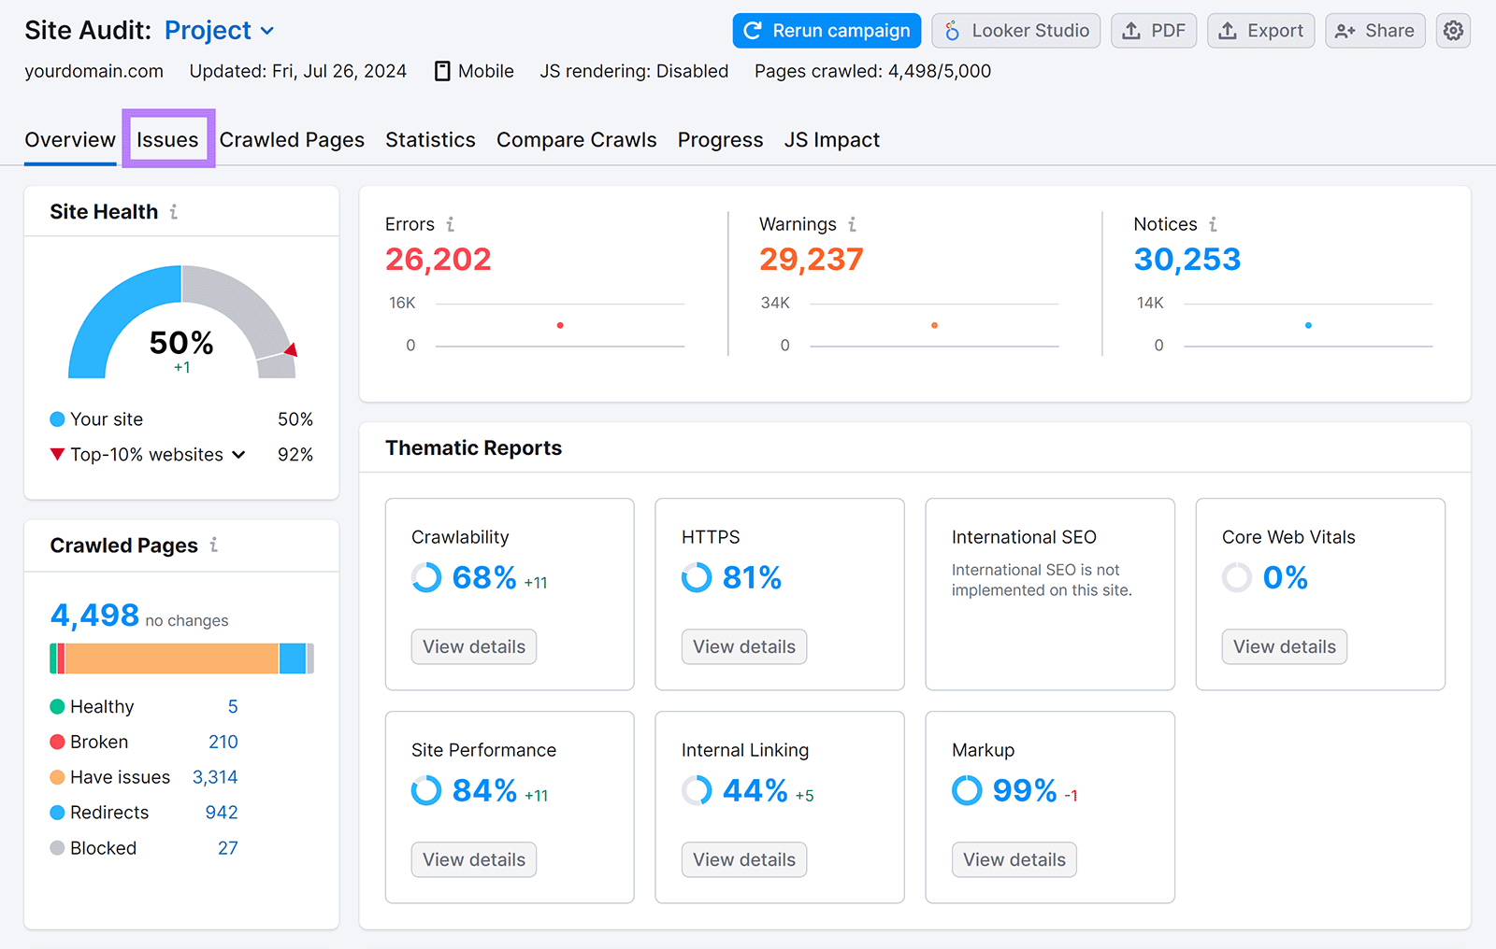Open the Looker Studio integration
This screenshot has height=949, width=1496.
[x=1015, y=30]
